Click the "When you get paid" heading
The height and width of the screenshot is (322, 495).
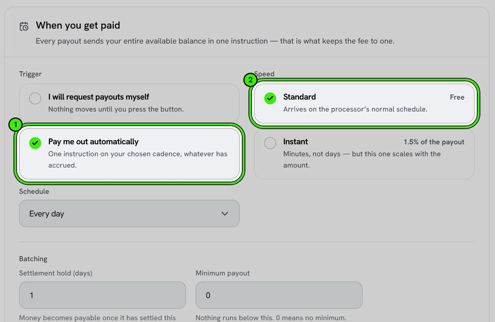(x=78, y=25)
